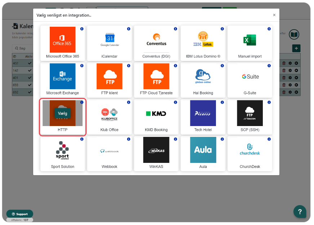The width and height of the screenshot is (314, 225).
Task: Click the run icon for row 402
Action: click(x=296, y=63)
